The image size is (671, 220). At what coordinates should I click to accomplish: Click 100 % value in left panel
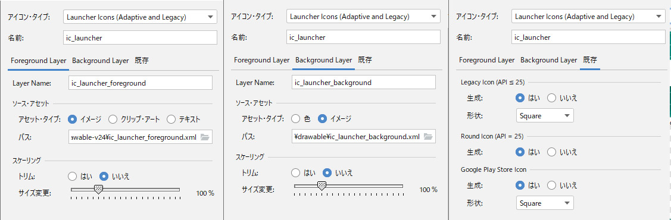(205, 193)
